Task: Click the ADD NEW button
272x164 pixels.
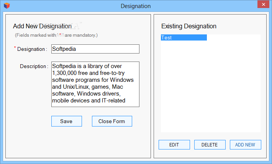Action: tap(245, 145)
